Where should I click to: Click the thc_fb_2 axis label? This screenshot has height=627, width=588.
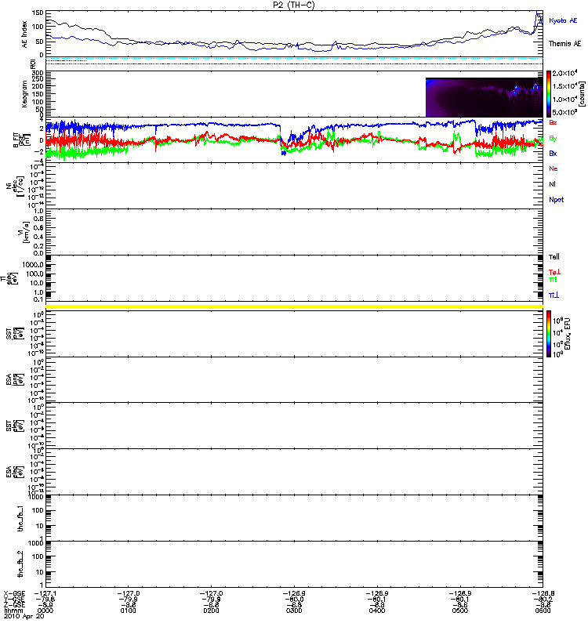click(x=20, y=564)
